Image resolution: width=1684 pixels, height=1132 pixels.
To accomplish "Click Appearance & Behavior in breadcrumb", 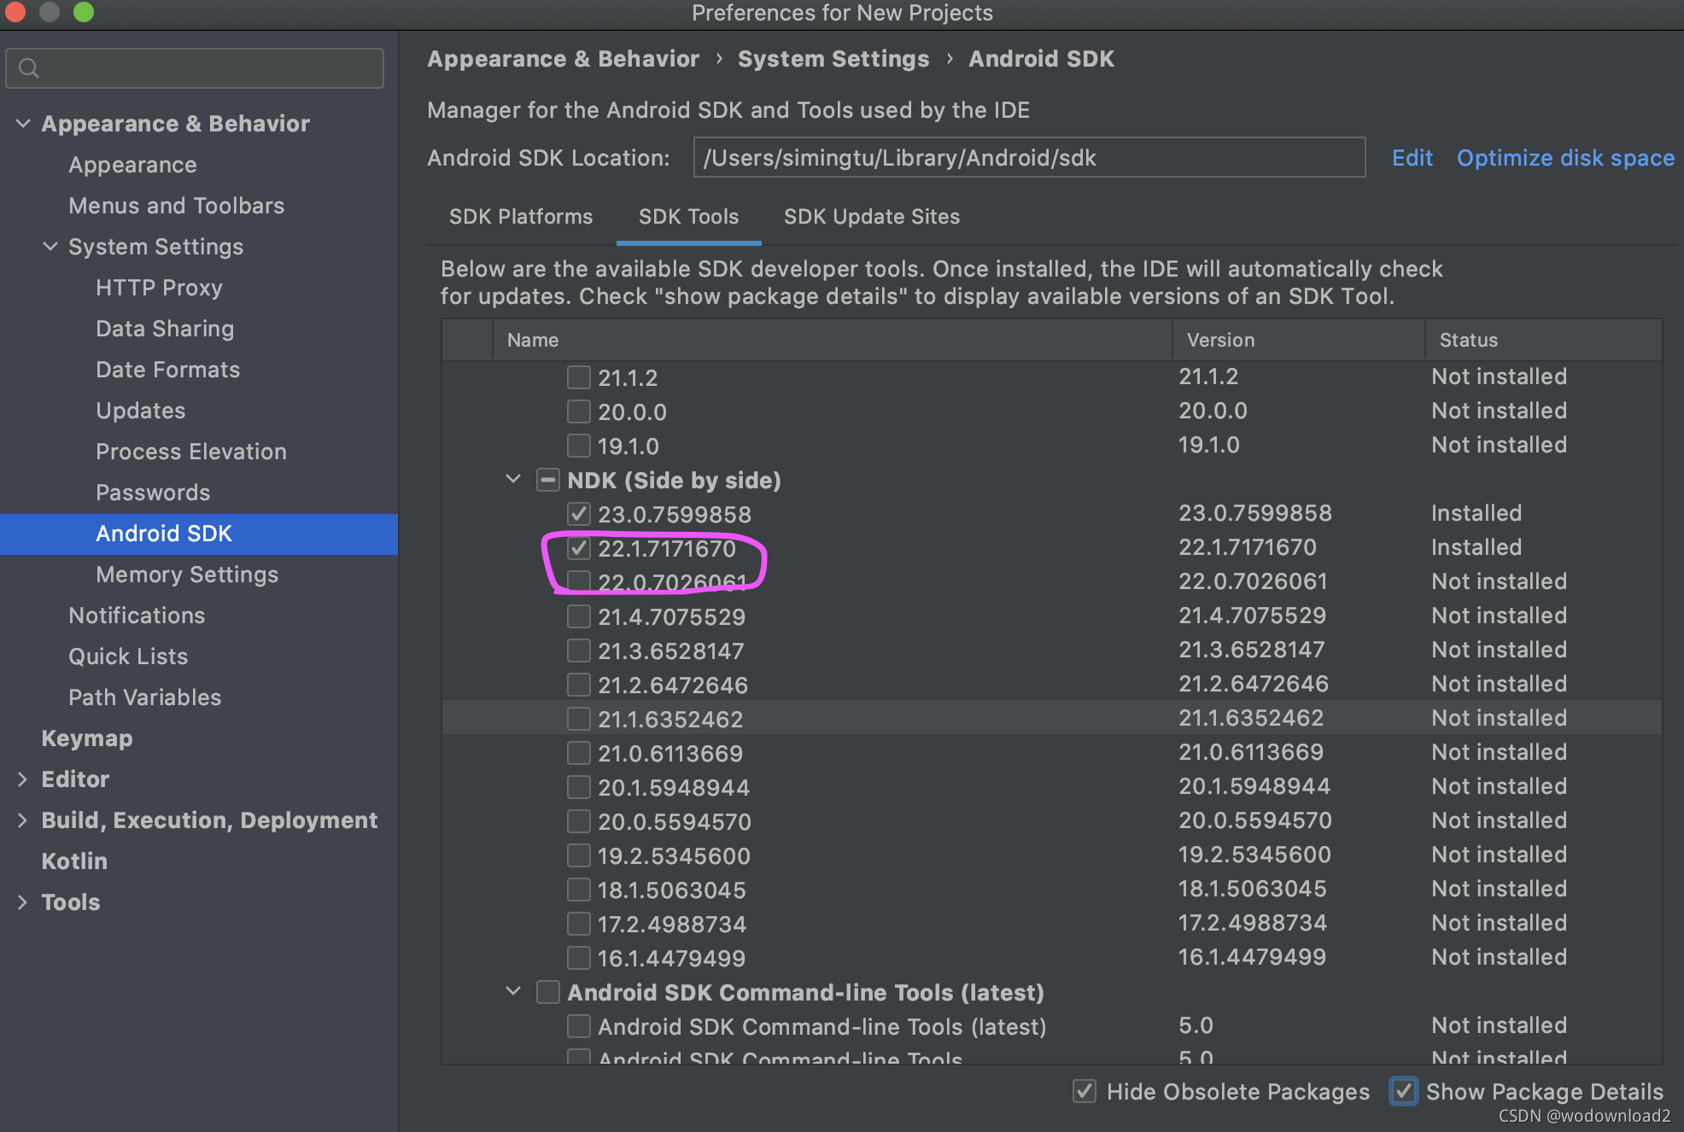I will click(563, 59).
